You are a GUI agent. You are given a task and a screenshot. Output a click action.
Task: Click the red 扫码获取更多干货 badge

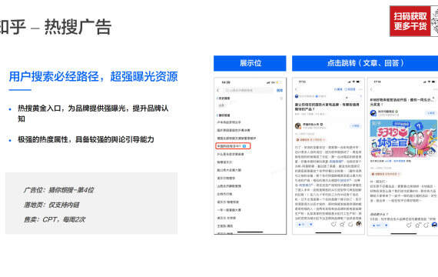(410, 22)
